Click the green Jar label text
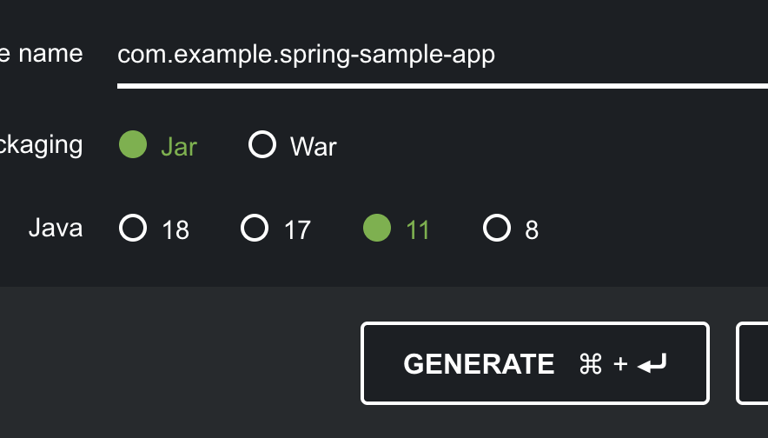The height and width of the screenshot is (438, 768). click(x=179, y=147)
